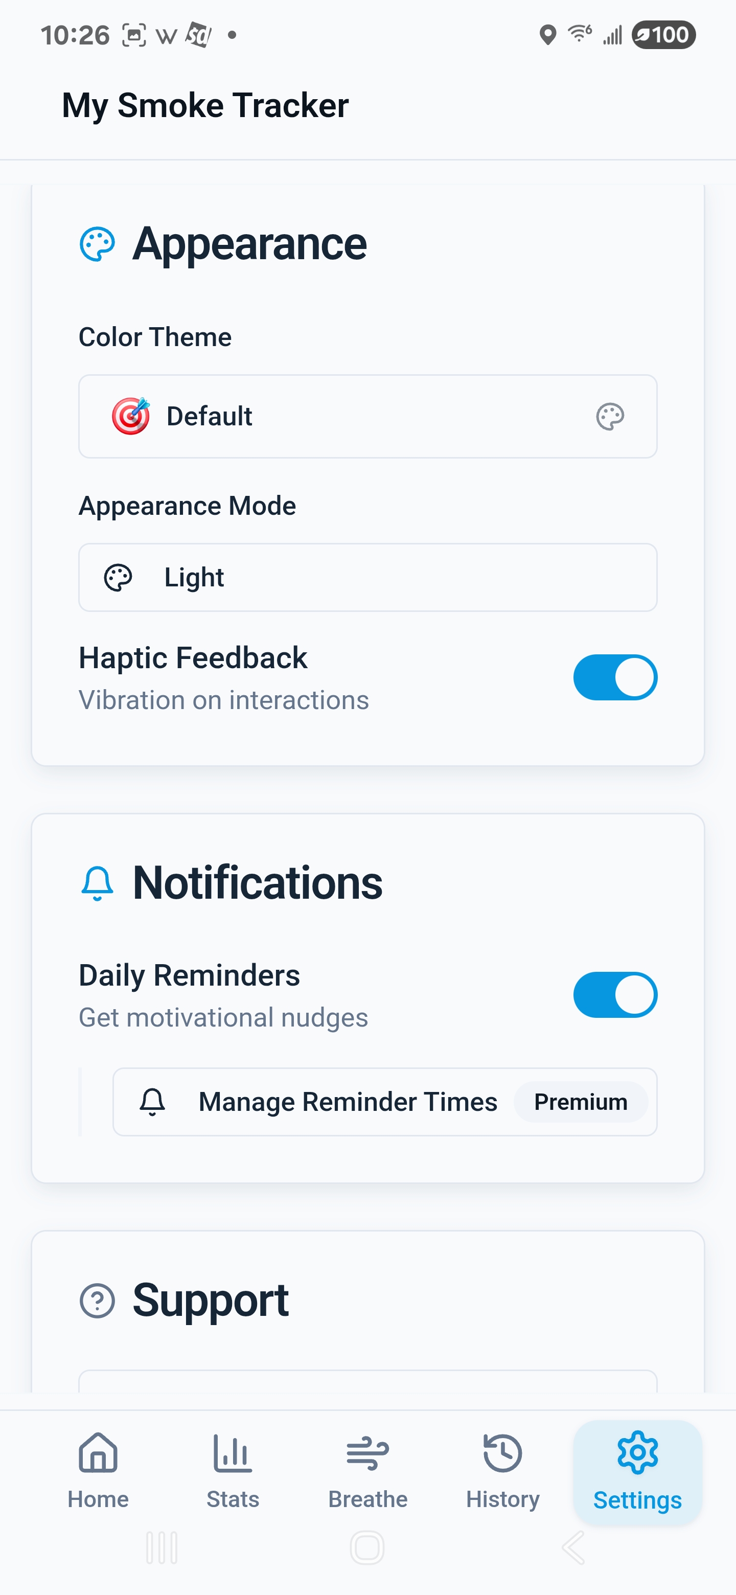
Task: Tap the Notifications bell icon
Action: (97, 883)
